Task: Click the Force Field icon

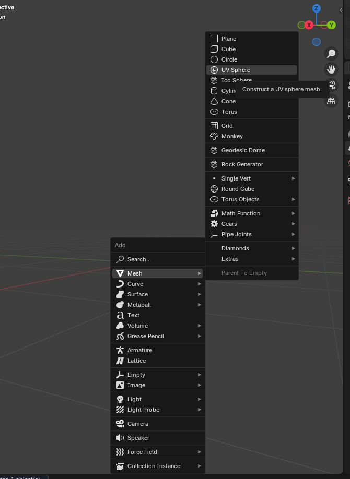Action: pos(120,451)
